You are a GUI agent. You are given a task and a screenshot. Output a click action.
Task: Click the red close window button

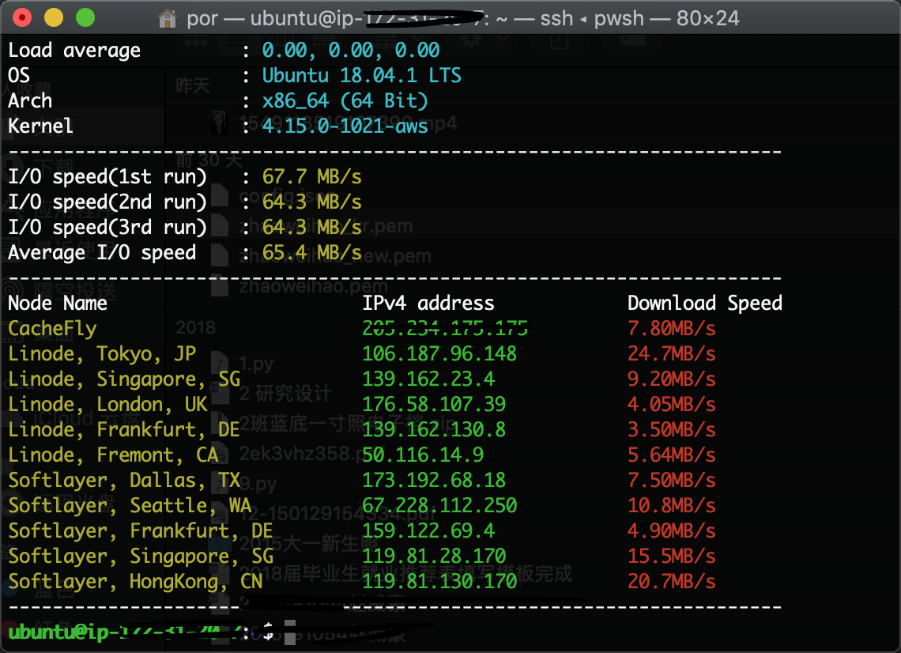(22, 18)
